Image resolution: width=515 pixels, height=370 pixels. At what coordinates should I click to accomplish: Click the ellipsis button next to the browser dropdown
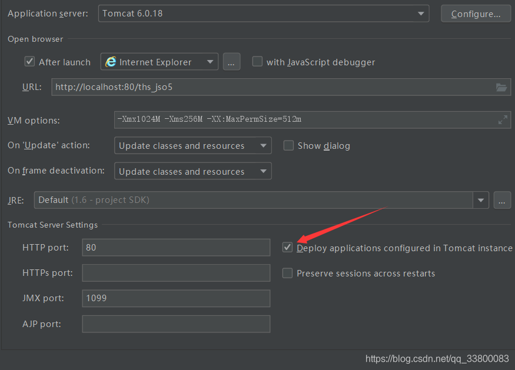pyautogui.click(x=231, y=62)
